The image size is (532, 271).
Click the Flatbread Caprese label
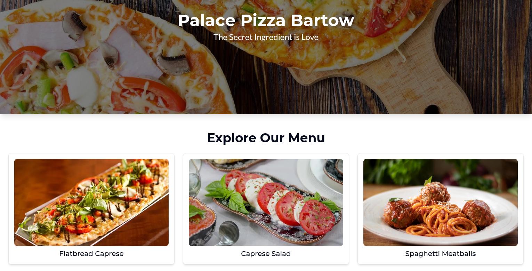[x=91, y=254]
